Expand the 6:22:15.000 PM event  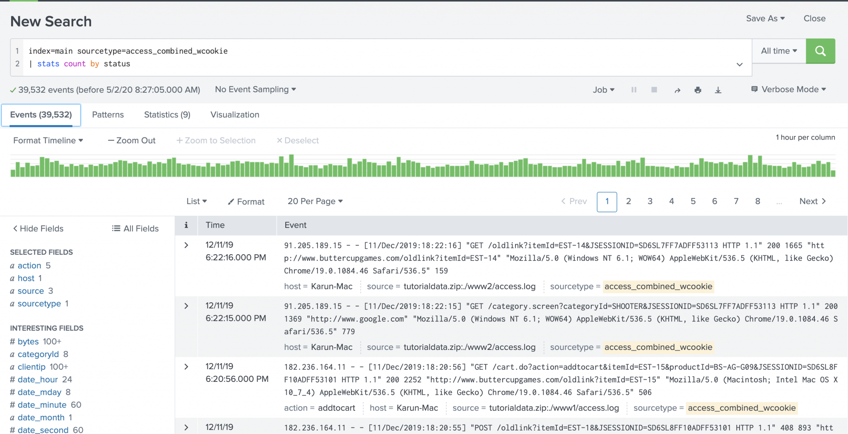186,306
